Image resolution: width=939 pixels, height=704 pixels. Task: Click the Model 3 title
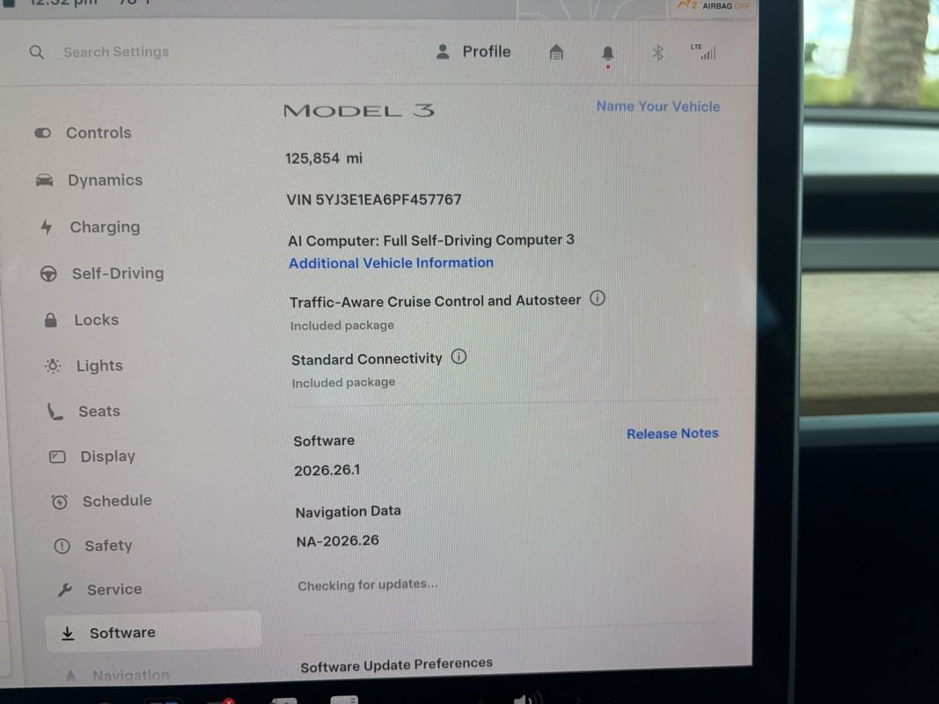tap(359, 111)
